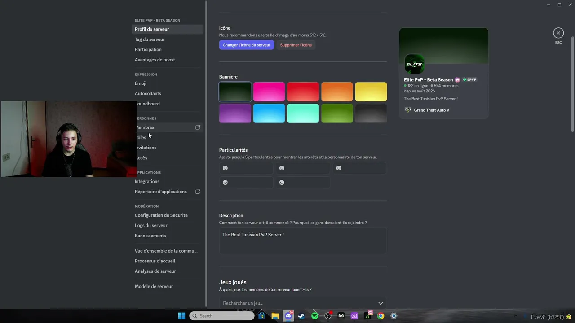Click the Discord taskbar icon

click(288, 316)
